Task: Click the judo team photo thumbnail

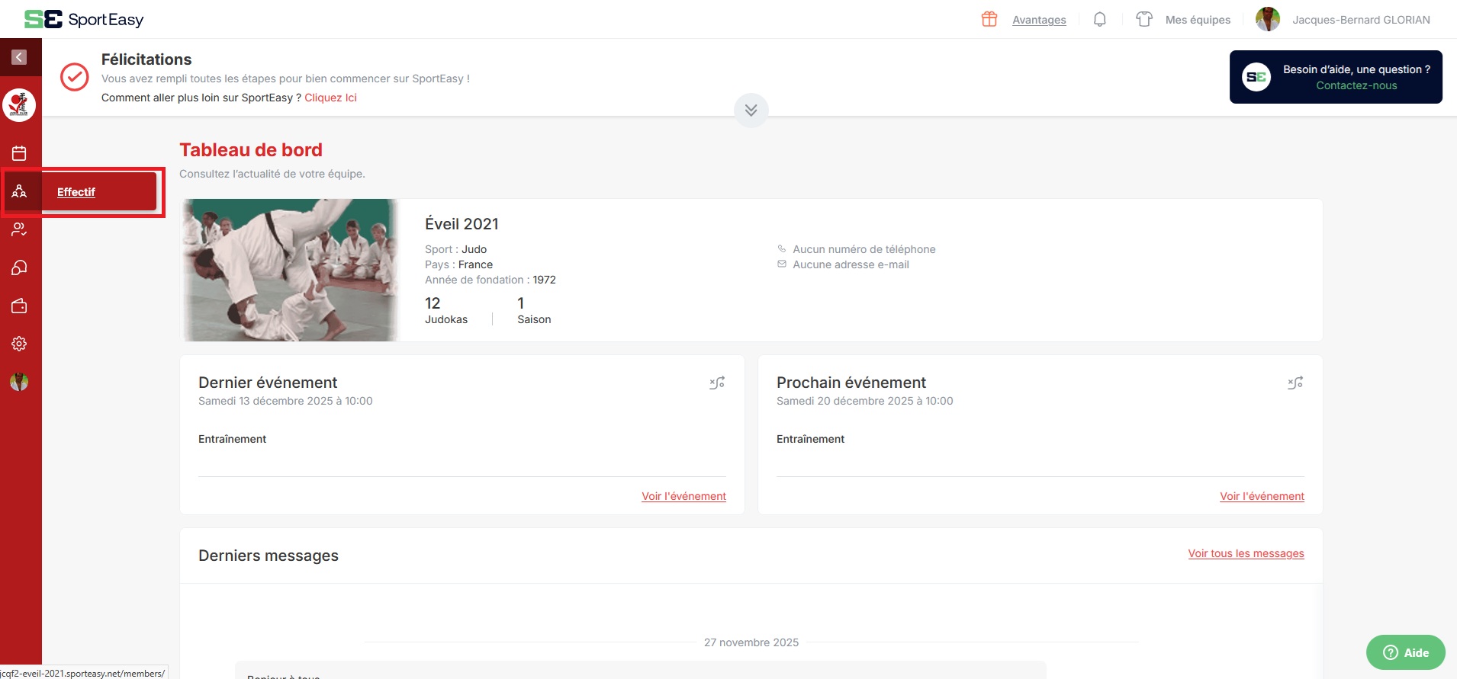Action: (289, 270)
